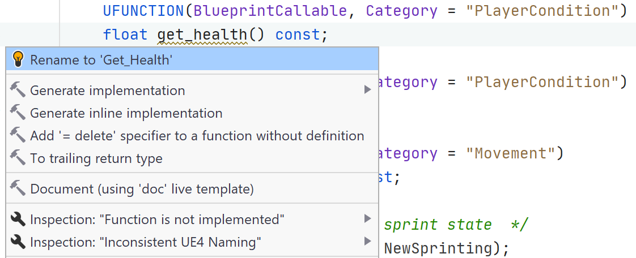Click the BlueprintCallable specifier in top line

(x=270, y=11)
